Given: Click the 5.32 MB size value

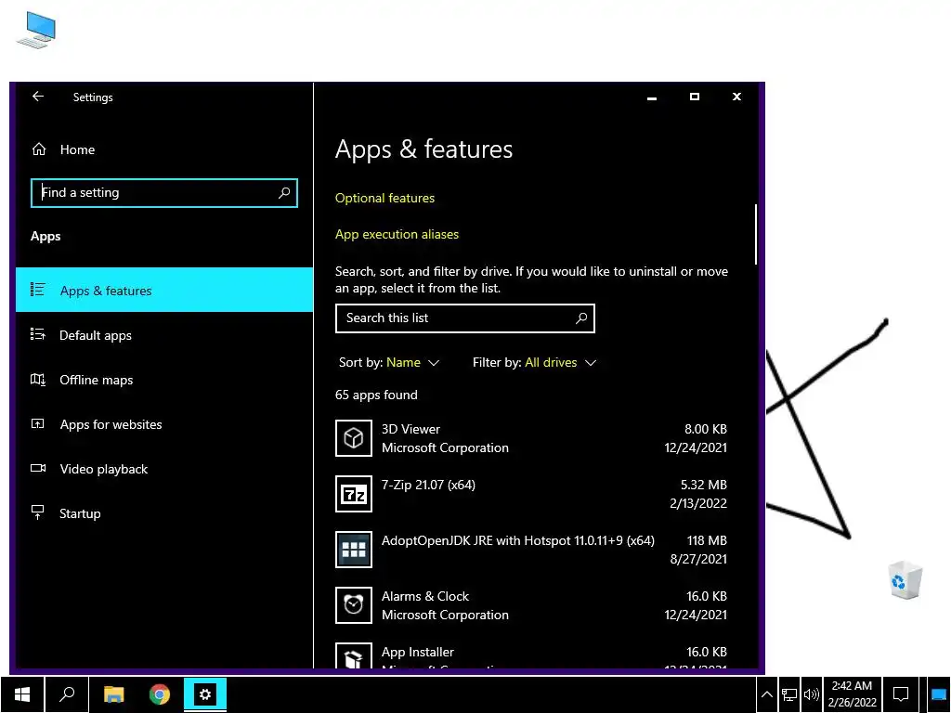Looking at the screenshot, I should (704, 485).
